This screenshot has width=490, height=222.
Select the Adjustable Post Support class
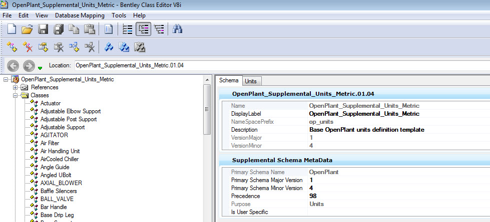click(x=69, y=119)
